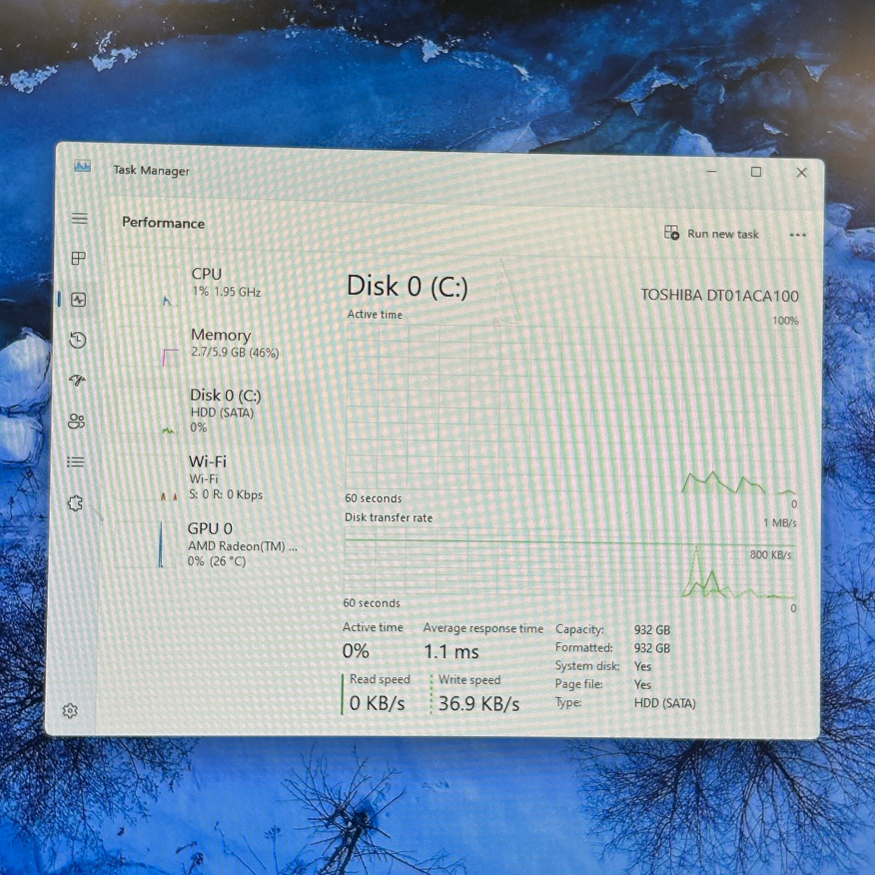Select the Performance page icon
The image size is (875, 875).
pos(79,300)
